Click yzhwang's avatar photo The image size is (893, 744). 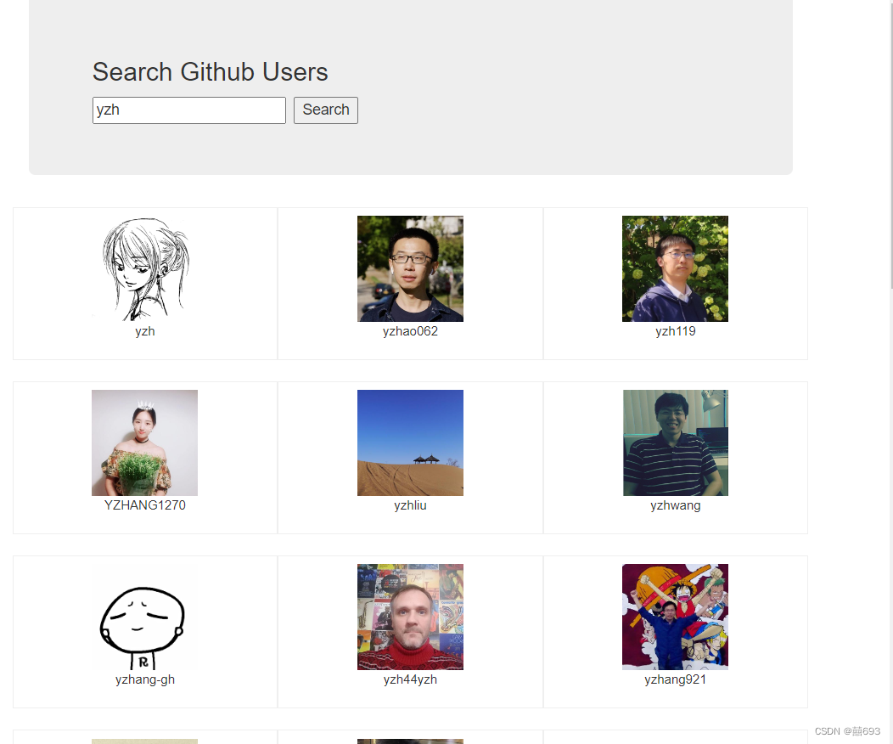675,442
